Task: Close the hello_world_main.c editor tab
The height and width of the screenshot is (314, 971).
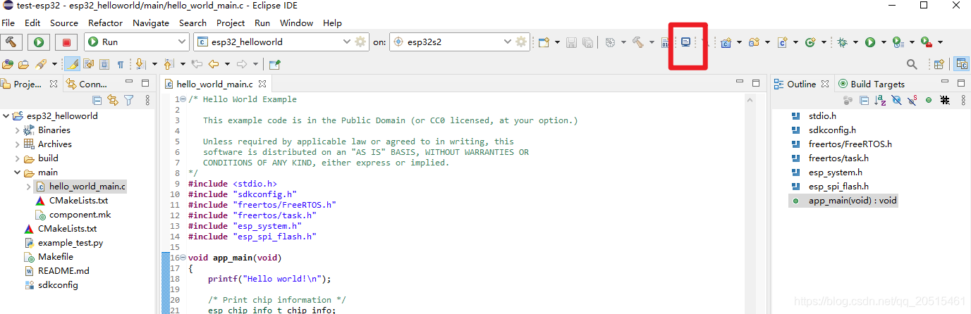Action: tap(262, 84)
